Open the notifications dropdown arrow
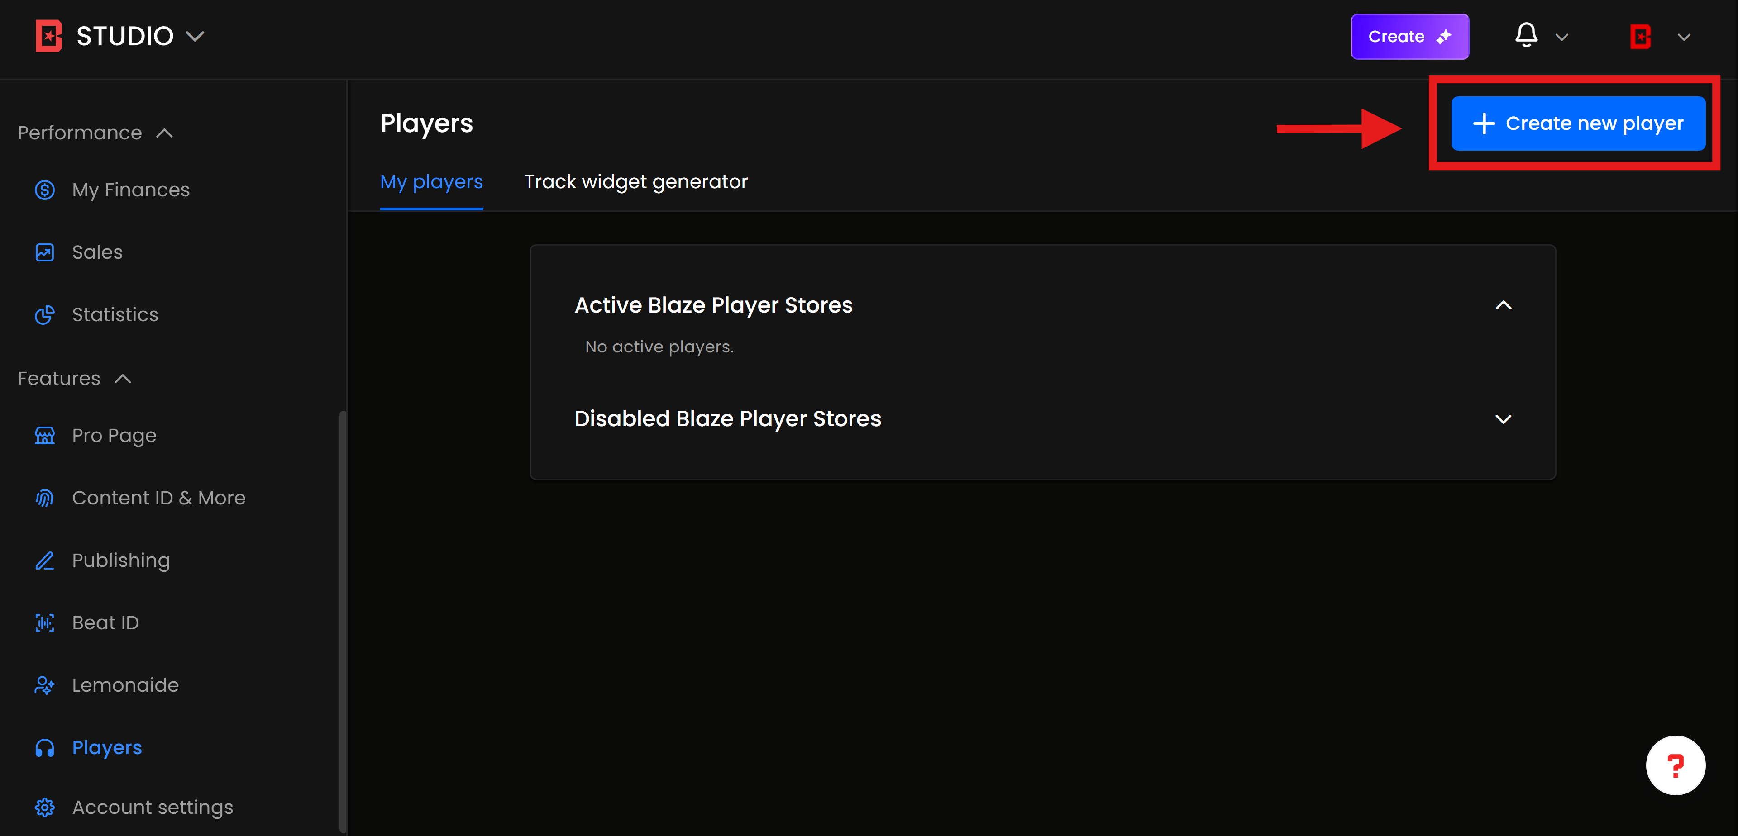The width and height of the screenshot is (1738, 836). 1561,37
